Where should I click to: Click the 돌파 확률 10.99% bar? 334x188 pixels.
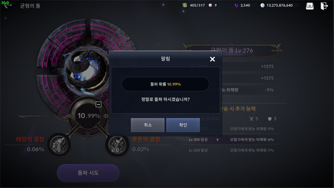coord(165,84)
